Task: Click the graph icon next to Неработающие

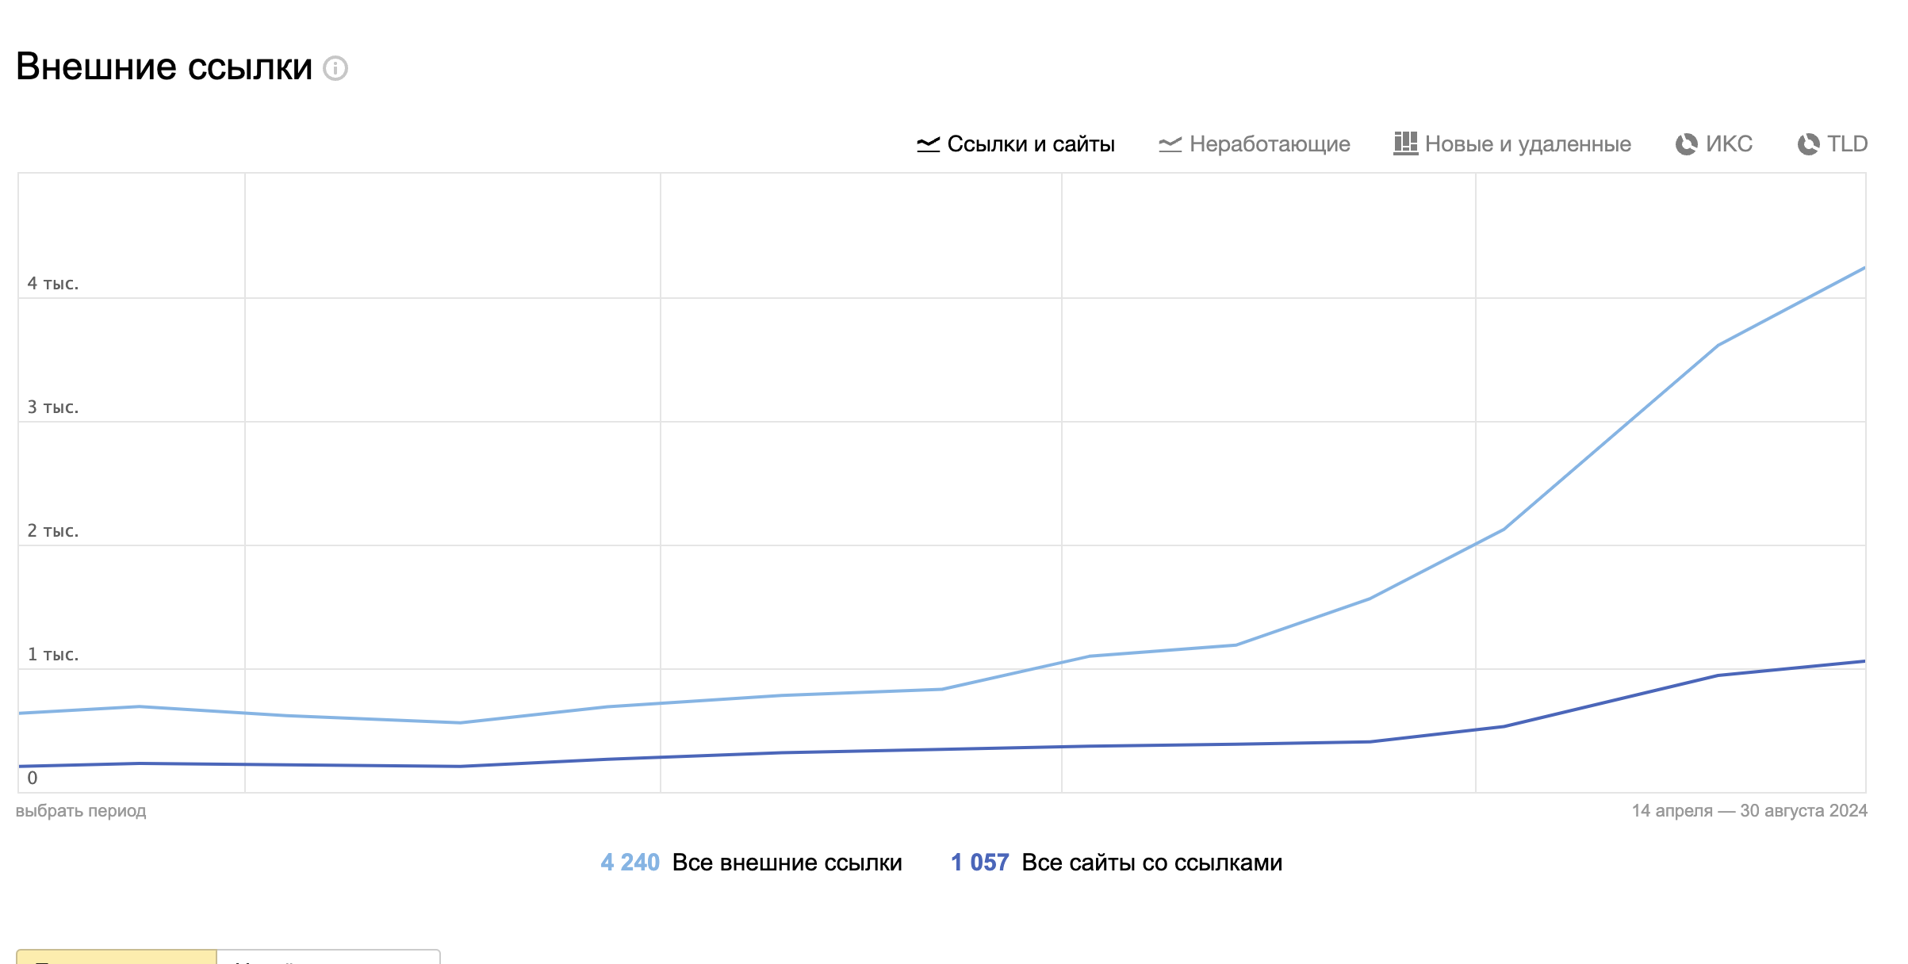Action: (1170, 144)
